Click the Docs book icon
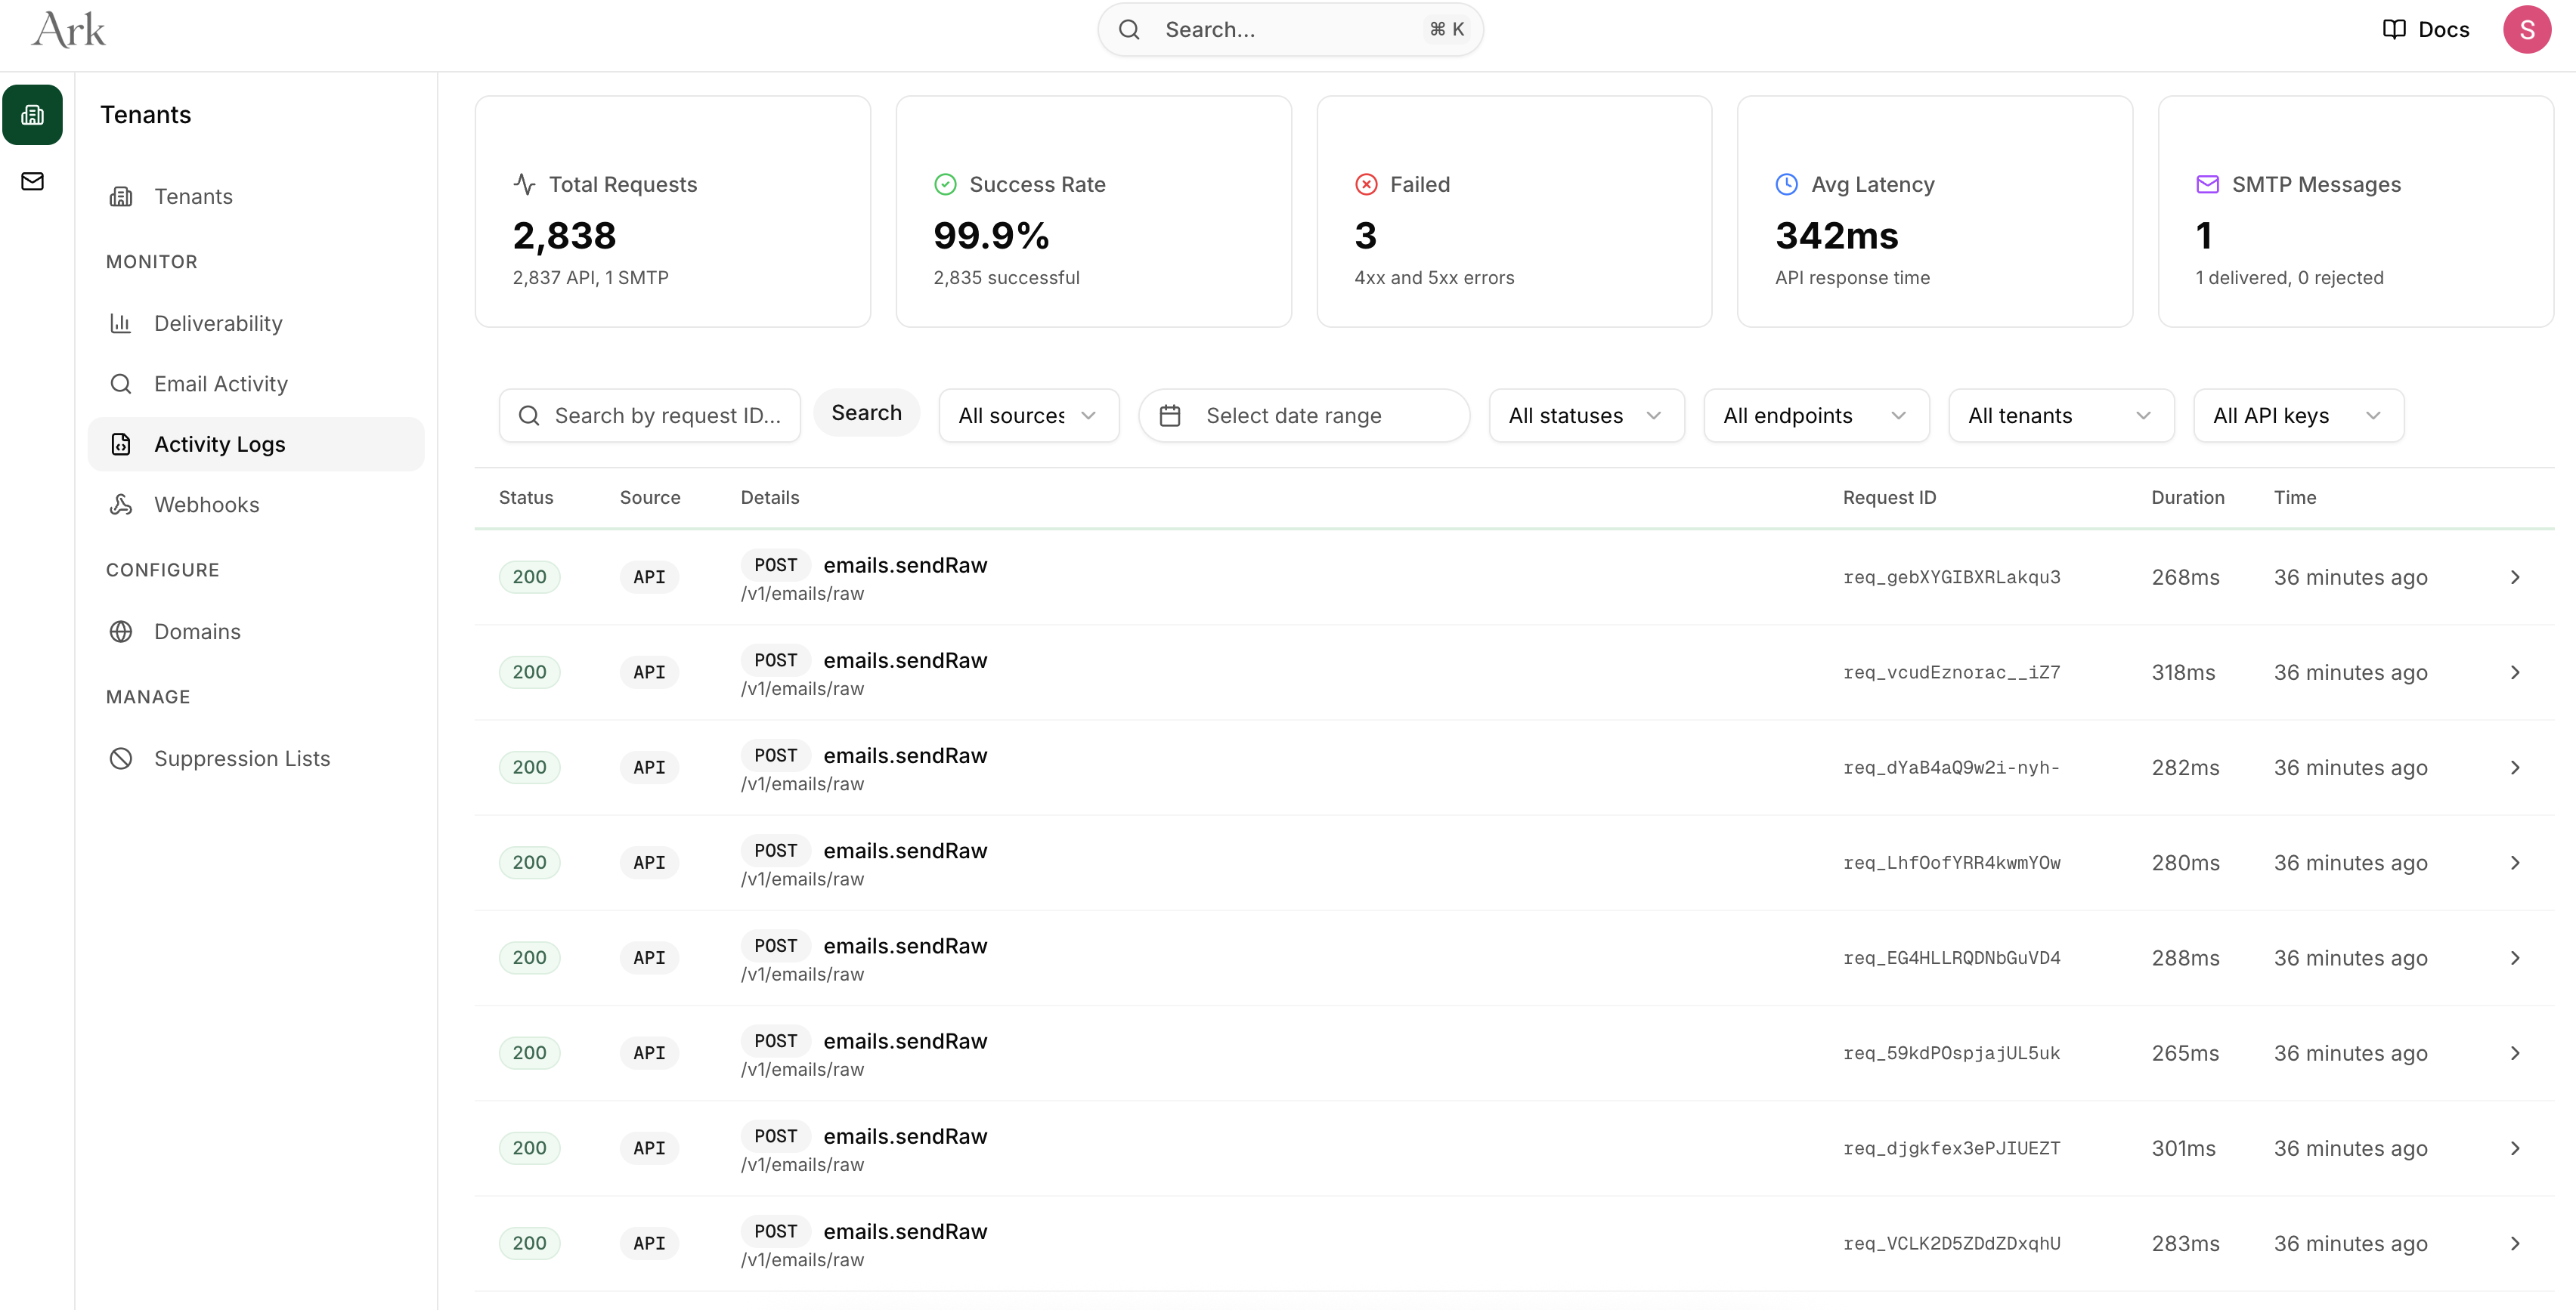2576x1310 pixels. pyautogui.click(x=2393, y=30)
